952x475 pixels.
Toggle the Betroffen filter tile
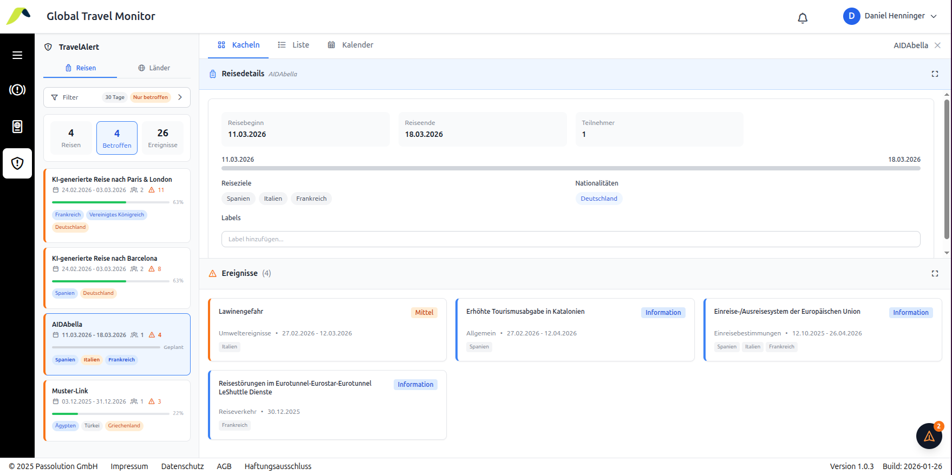pos(117,138)
